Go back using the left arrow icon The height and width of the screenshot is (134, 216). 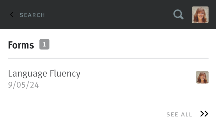click(x=12, y=15)
